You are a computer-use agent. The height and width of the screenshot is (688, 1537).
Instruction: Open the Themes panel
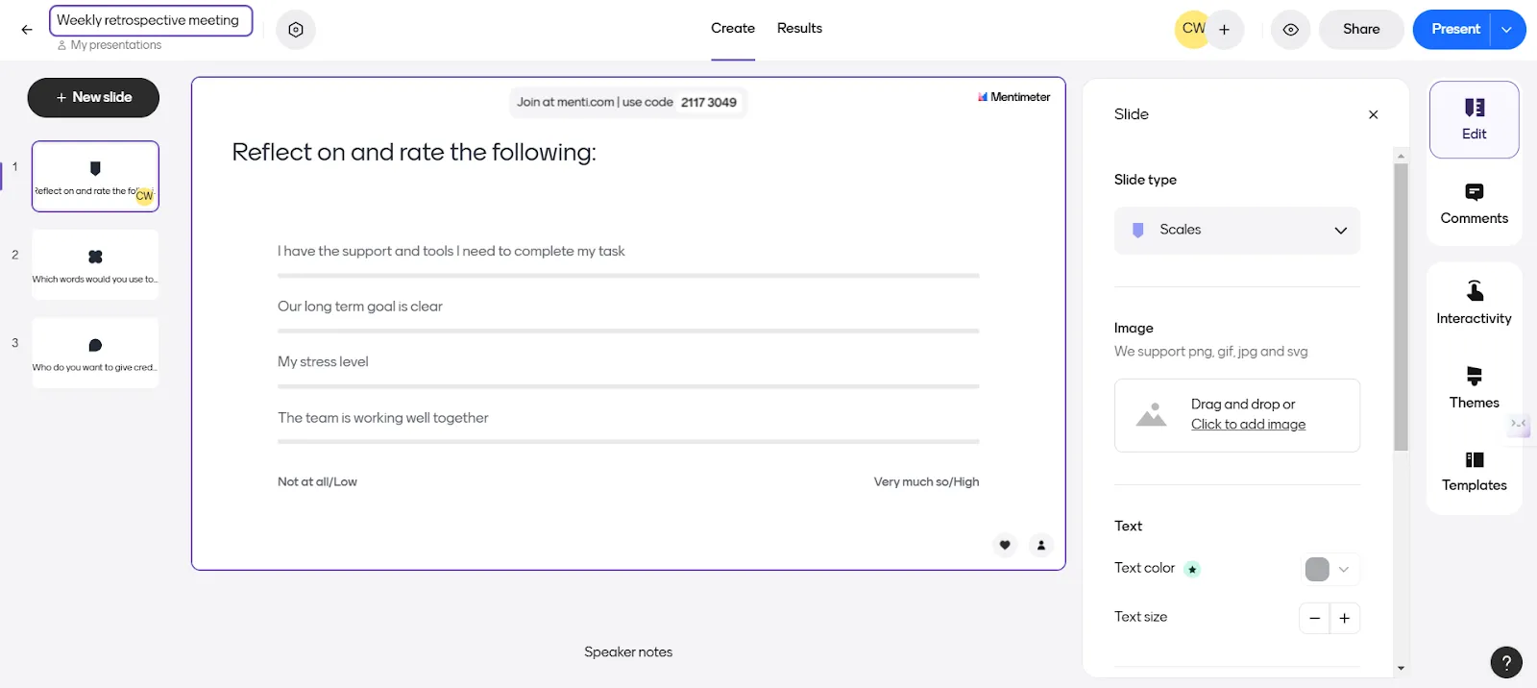(1474, 388)
